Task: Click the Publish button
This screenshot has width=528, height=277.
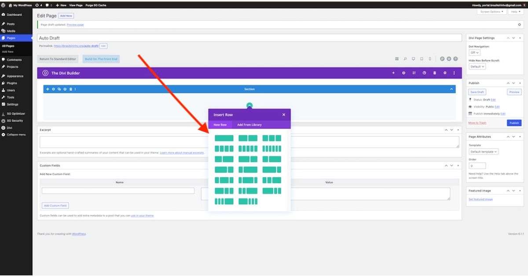Action: (513, 123)
